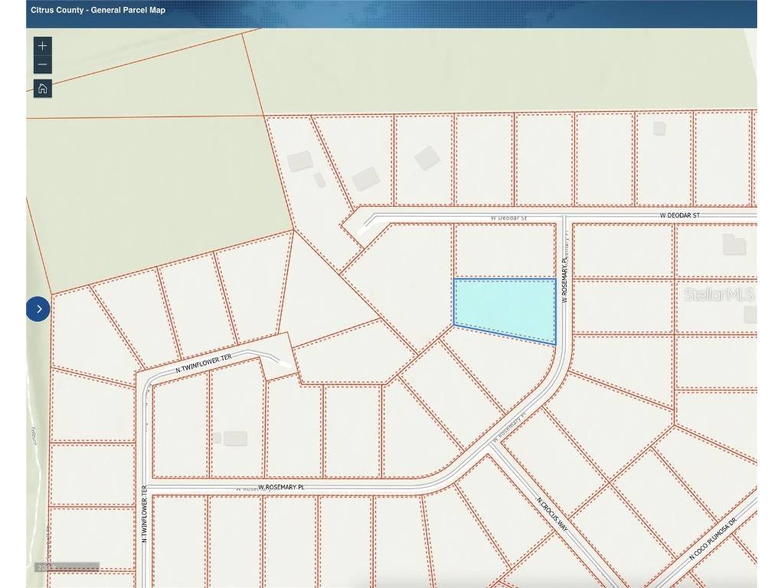Select the highlighted cyan parcel
784x588 pixels.
[504, 308]
